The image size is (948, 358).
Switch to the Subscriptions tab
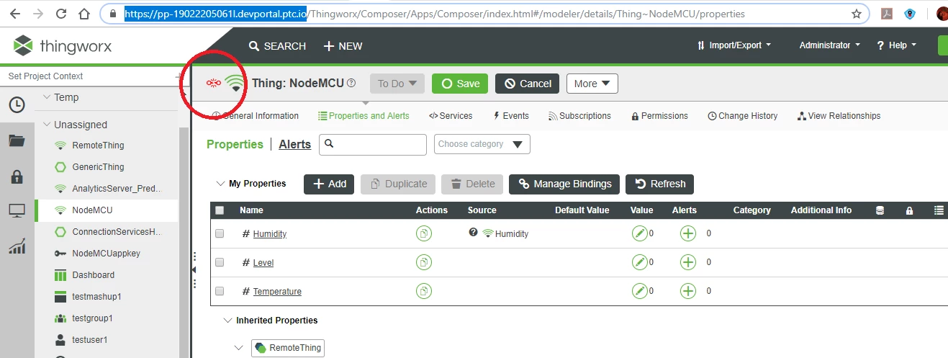[x=579, y=116]
